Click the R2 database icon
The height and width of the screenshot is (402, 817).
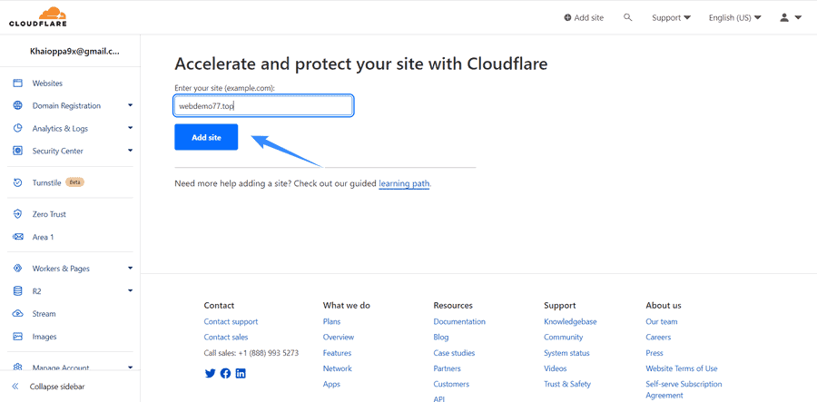coord(18,291)
